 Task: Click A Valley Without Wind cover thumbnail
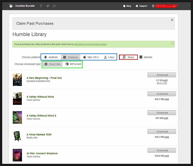tap(17, 99)
